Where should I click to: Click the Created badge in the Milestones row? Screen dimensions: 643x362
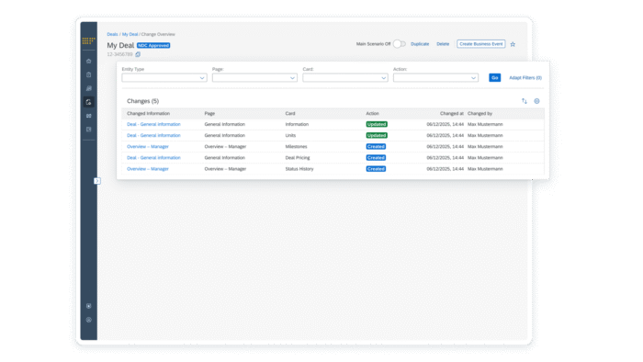click(x=376, y=146)
